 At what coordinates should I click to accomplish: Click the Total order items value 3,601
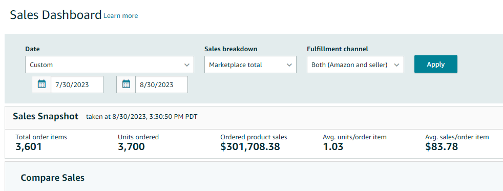(29, 147)
